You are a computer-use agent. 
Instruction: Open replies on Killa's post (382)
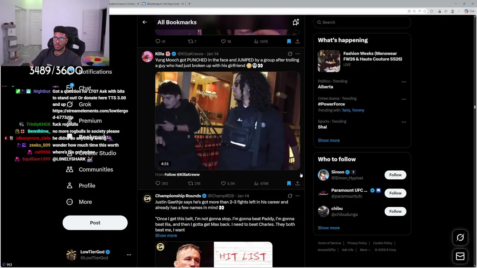162,184
